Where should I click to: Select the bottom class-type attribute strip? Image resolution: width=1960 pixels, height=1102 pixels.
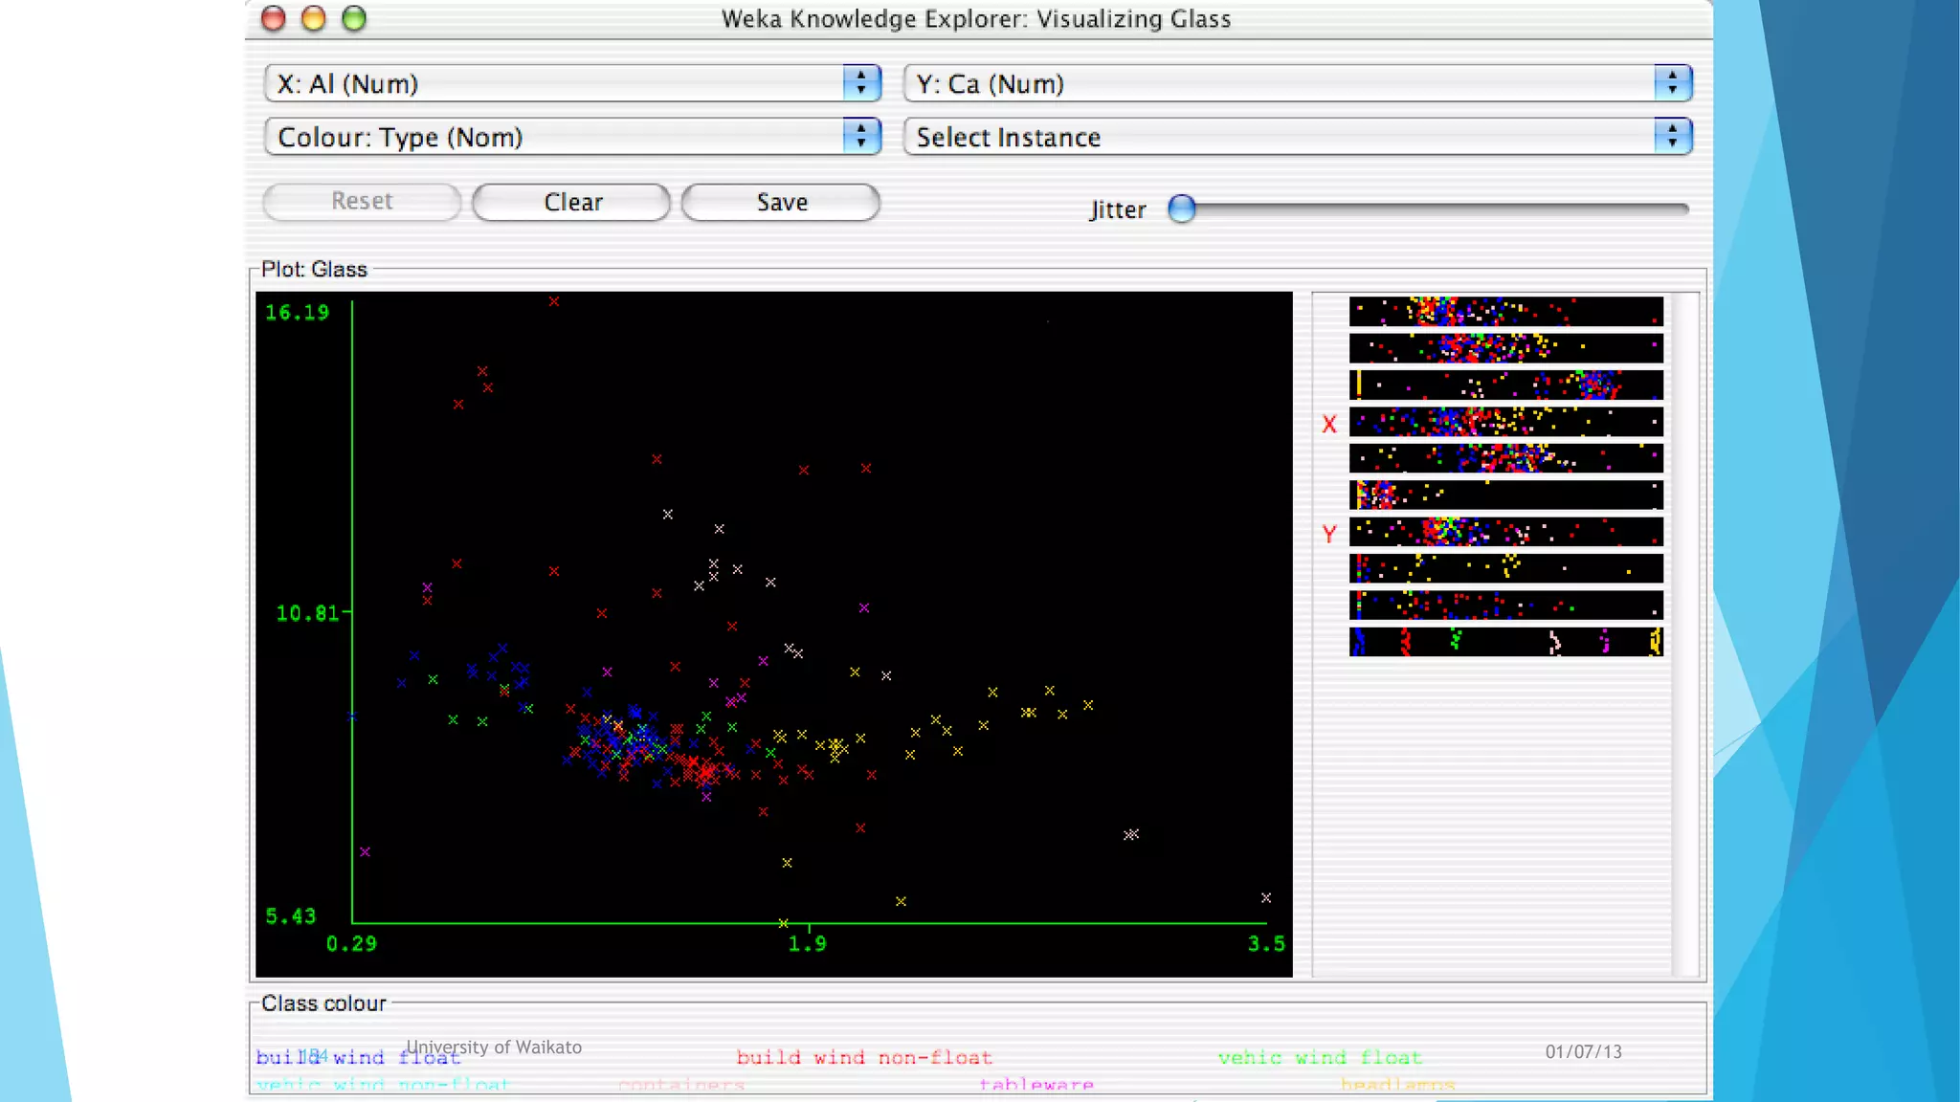pos(1505,641)
